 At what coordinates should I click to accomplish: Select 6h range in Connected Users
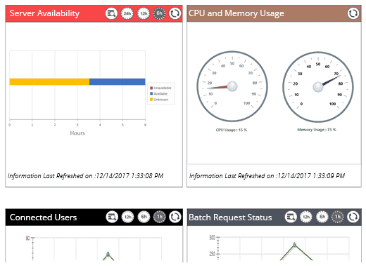[144, 217]
